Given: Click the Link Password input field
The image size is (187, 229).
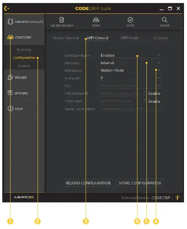Looking at the screenshot, I should pos(120,93).
